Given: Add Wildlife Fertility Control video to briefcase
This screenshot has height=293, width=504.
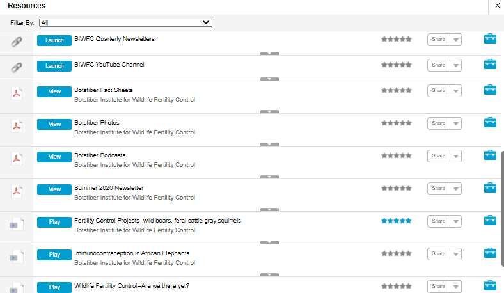Looking at the screenshot, I should 490,285.
